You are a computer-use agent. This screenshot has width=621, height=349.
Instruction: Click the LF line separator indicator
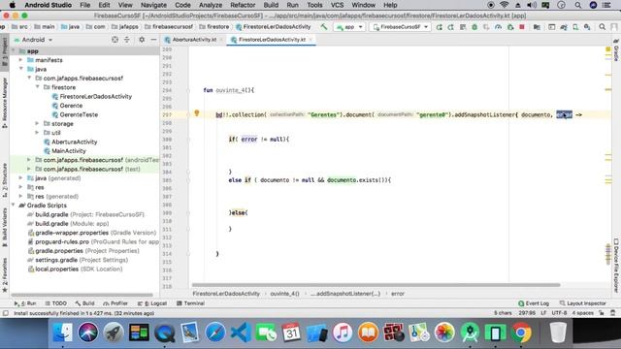click(x=543, y=313)
